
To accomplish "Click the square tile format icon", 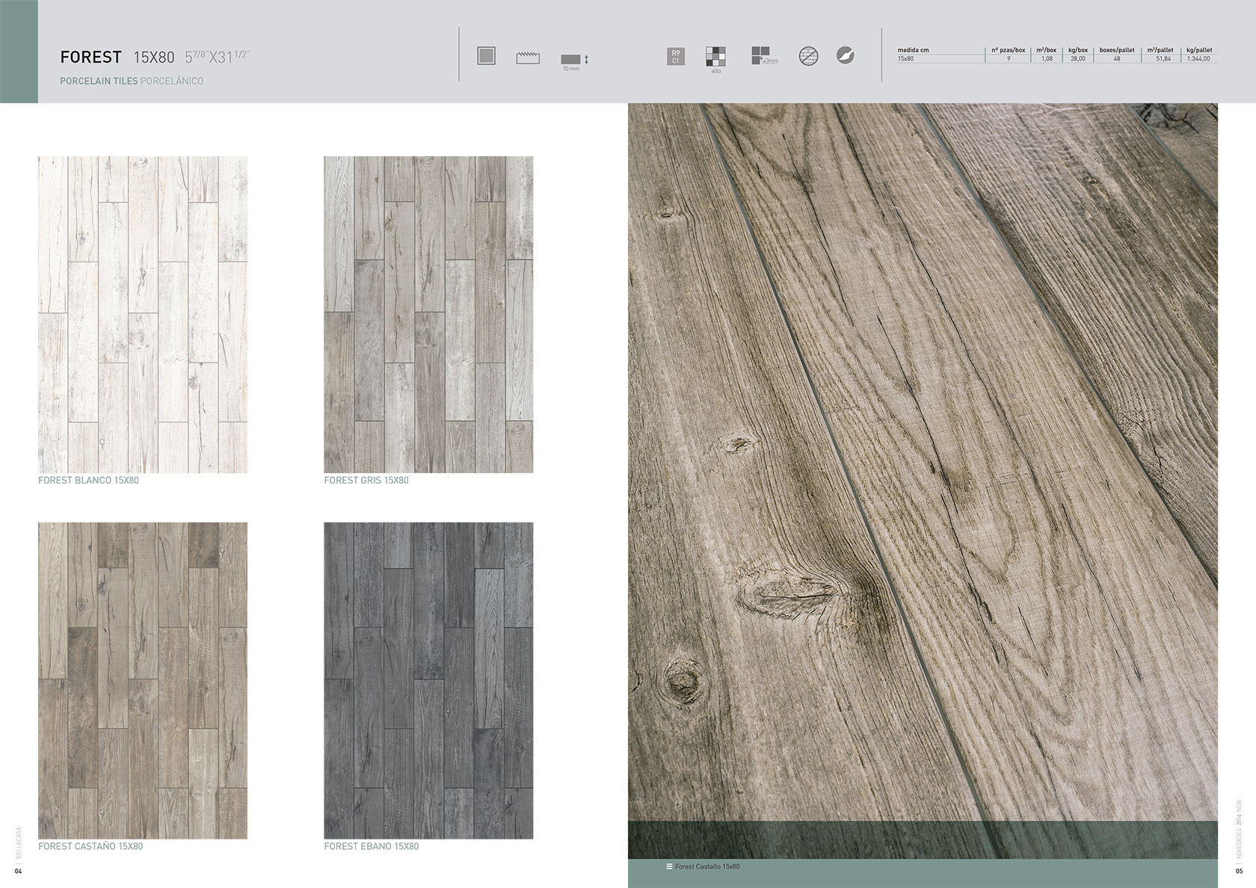I will coord(486,55).
